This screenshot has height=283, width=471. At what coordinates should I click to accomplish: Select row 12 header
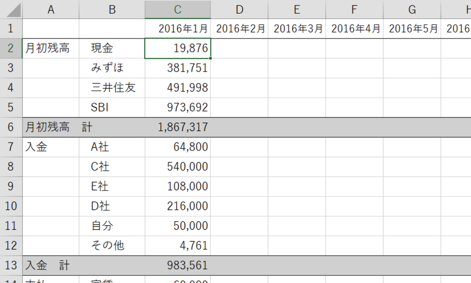coord(11,246)
